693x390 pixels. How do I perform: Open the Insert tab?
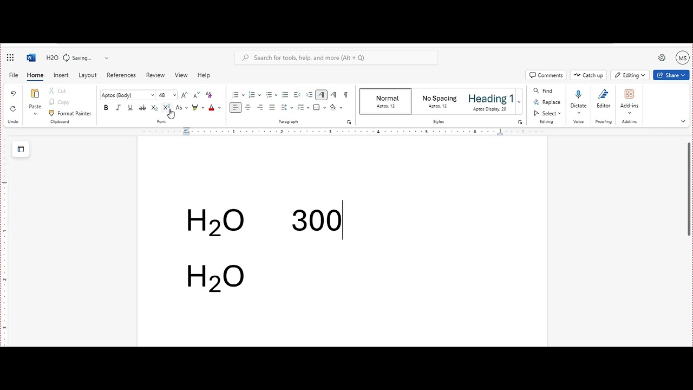61,75
